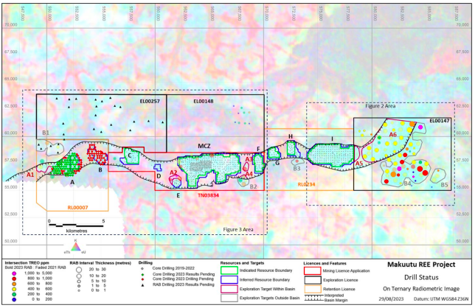The width and height of the screenshot is (475, 308).
Task: Click the blue Inferred Resource Boundary legend box
Action: (x=229, y=280)
